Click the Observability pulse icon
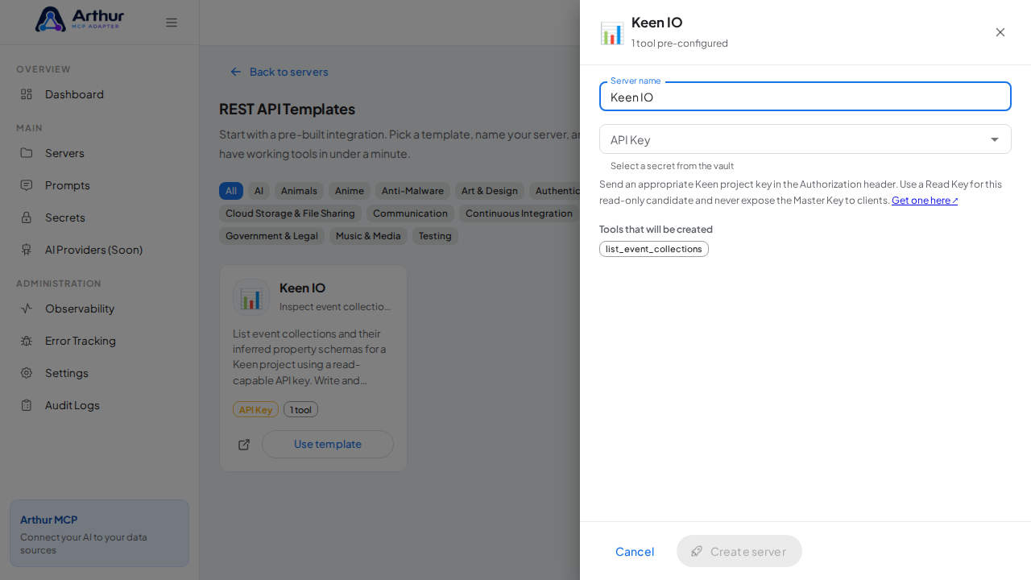The height and width of the screenshot is (580, 1031). pos(27,309)
